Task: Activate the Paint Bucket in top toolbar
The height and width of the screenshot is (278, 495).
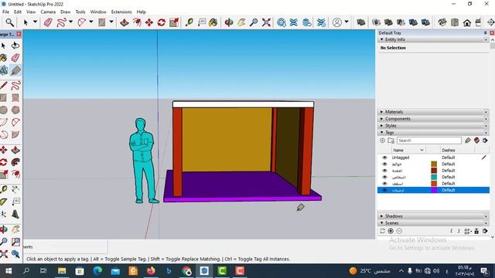Action: tap(213, 22)
